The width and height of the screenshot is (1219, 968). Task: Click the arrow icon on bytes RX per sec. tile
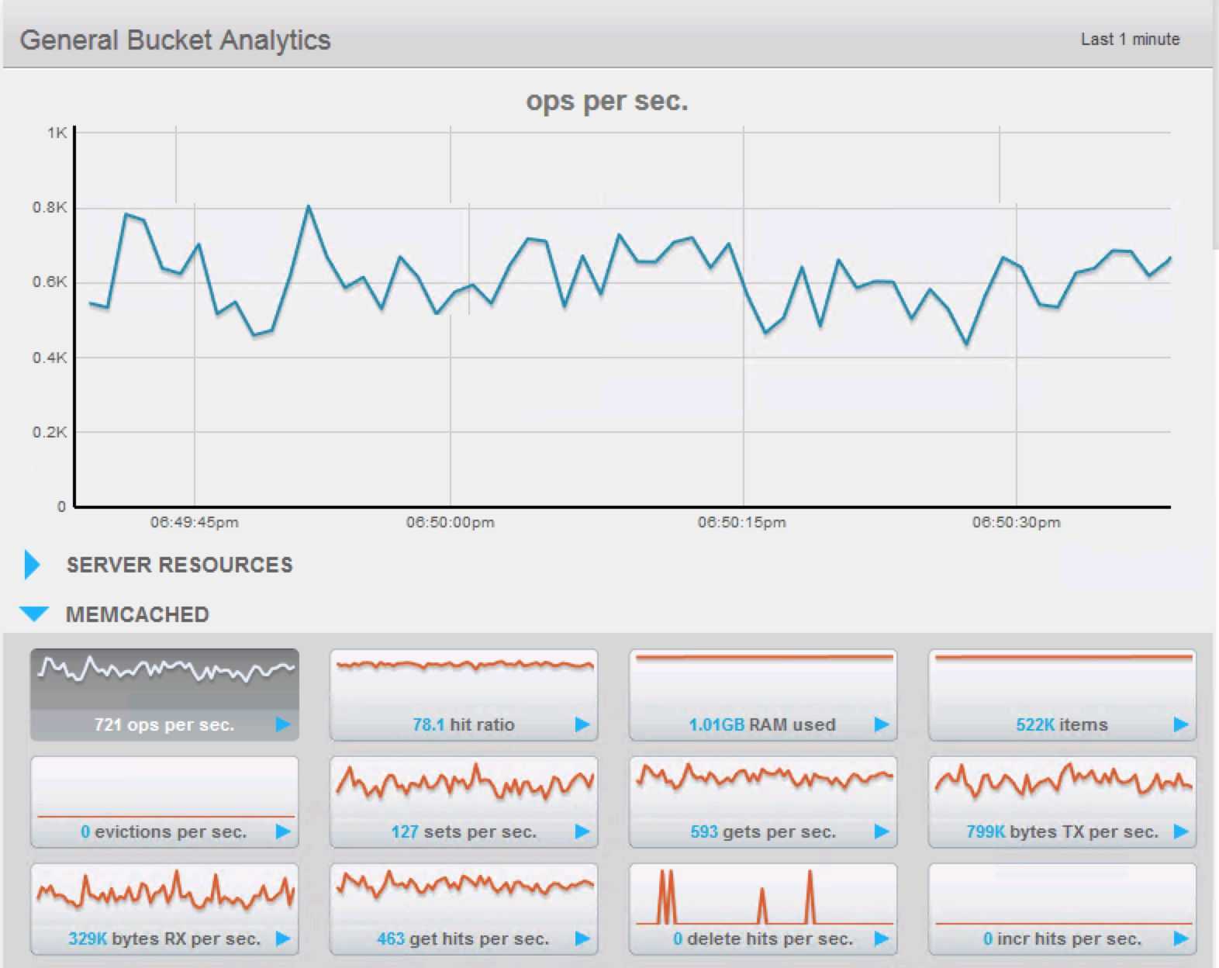pyautogui.click(x=283, y=939)
